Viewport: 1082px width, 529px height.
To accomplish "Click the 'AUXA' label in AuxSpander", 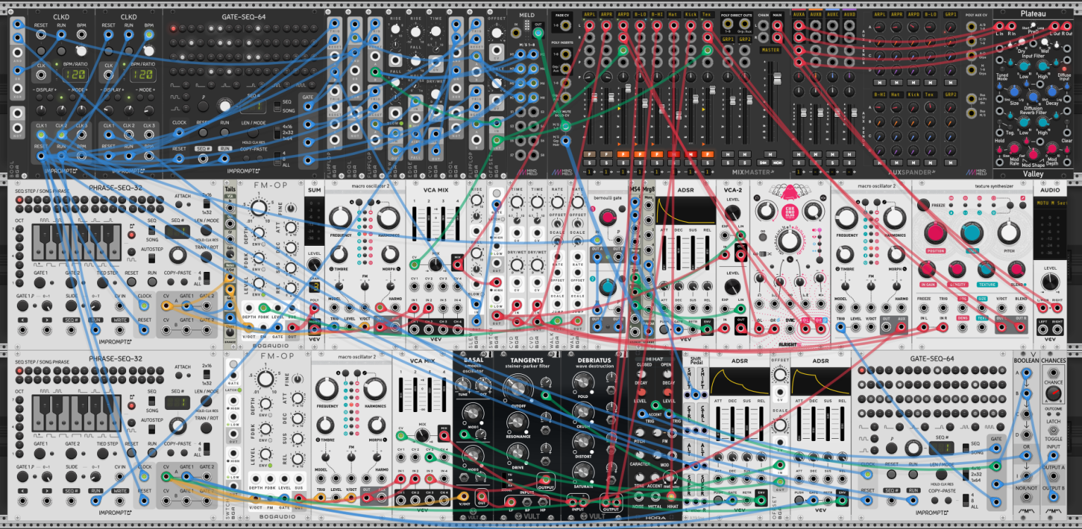I will click(x=799, y=14).
